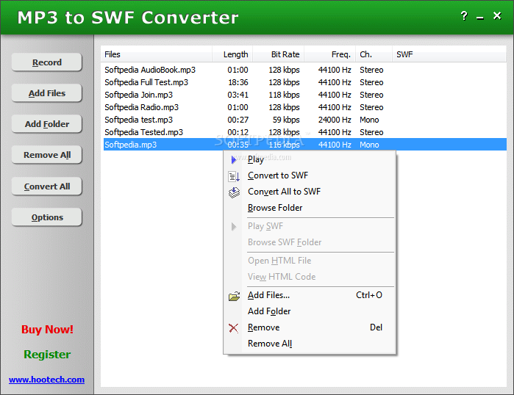Click the Remove All sidebar button

(x=46, y=155)
